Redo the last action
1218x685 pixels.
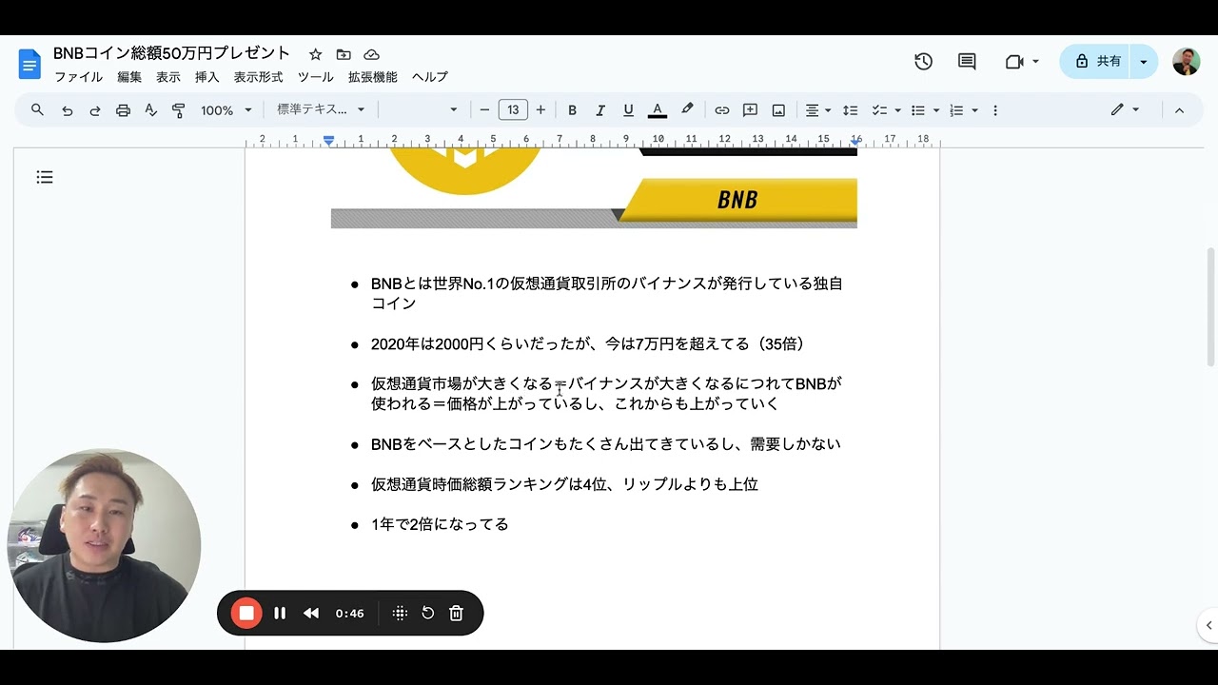pyautogui.click(x=95, y=110)
